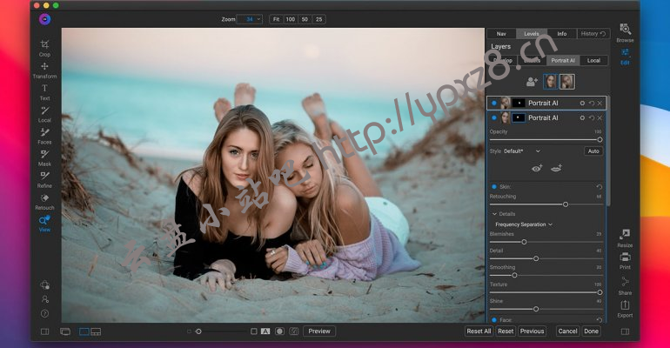The image size is (670, 348).
Task: Toggle the Face section on or off
Action: click(494, 319)
